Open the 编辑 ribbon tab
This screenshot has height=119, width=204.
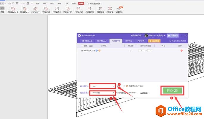[x=59, y=4]
